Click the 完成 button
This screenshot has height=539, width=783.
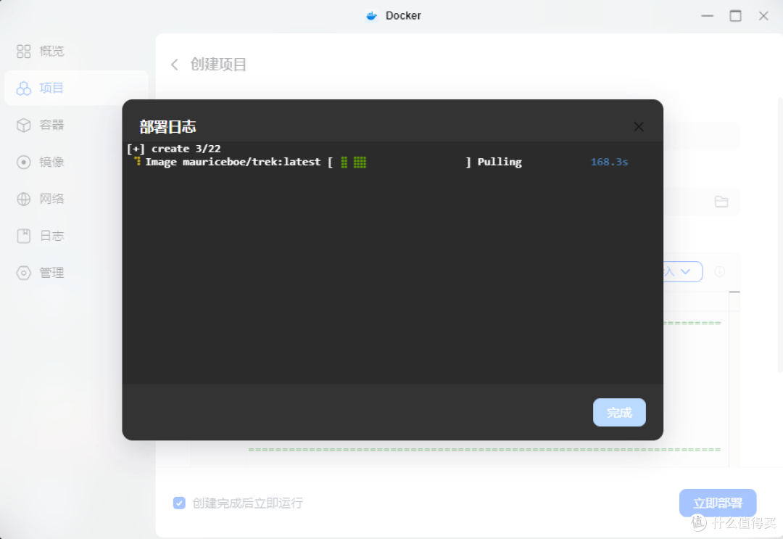619,413
